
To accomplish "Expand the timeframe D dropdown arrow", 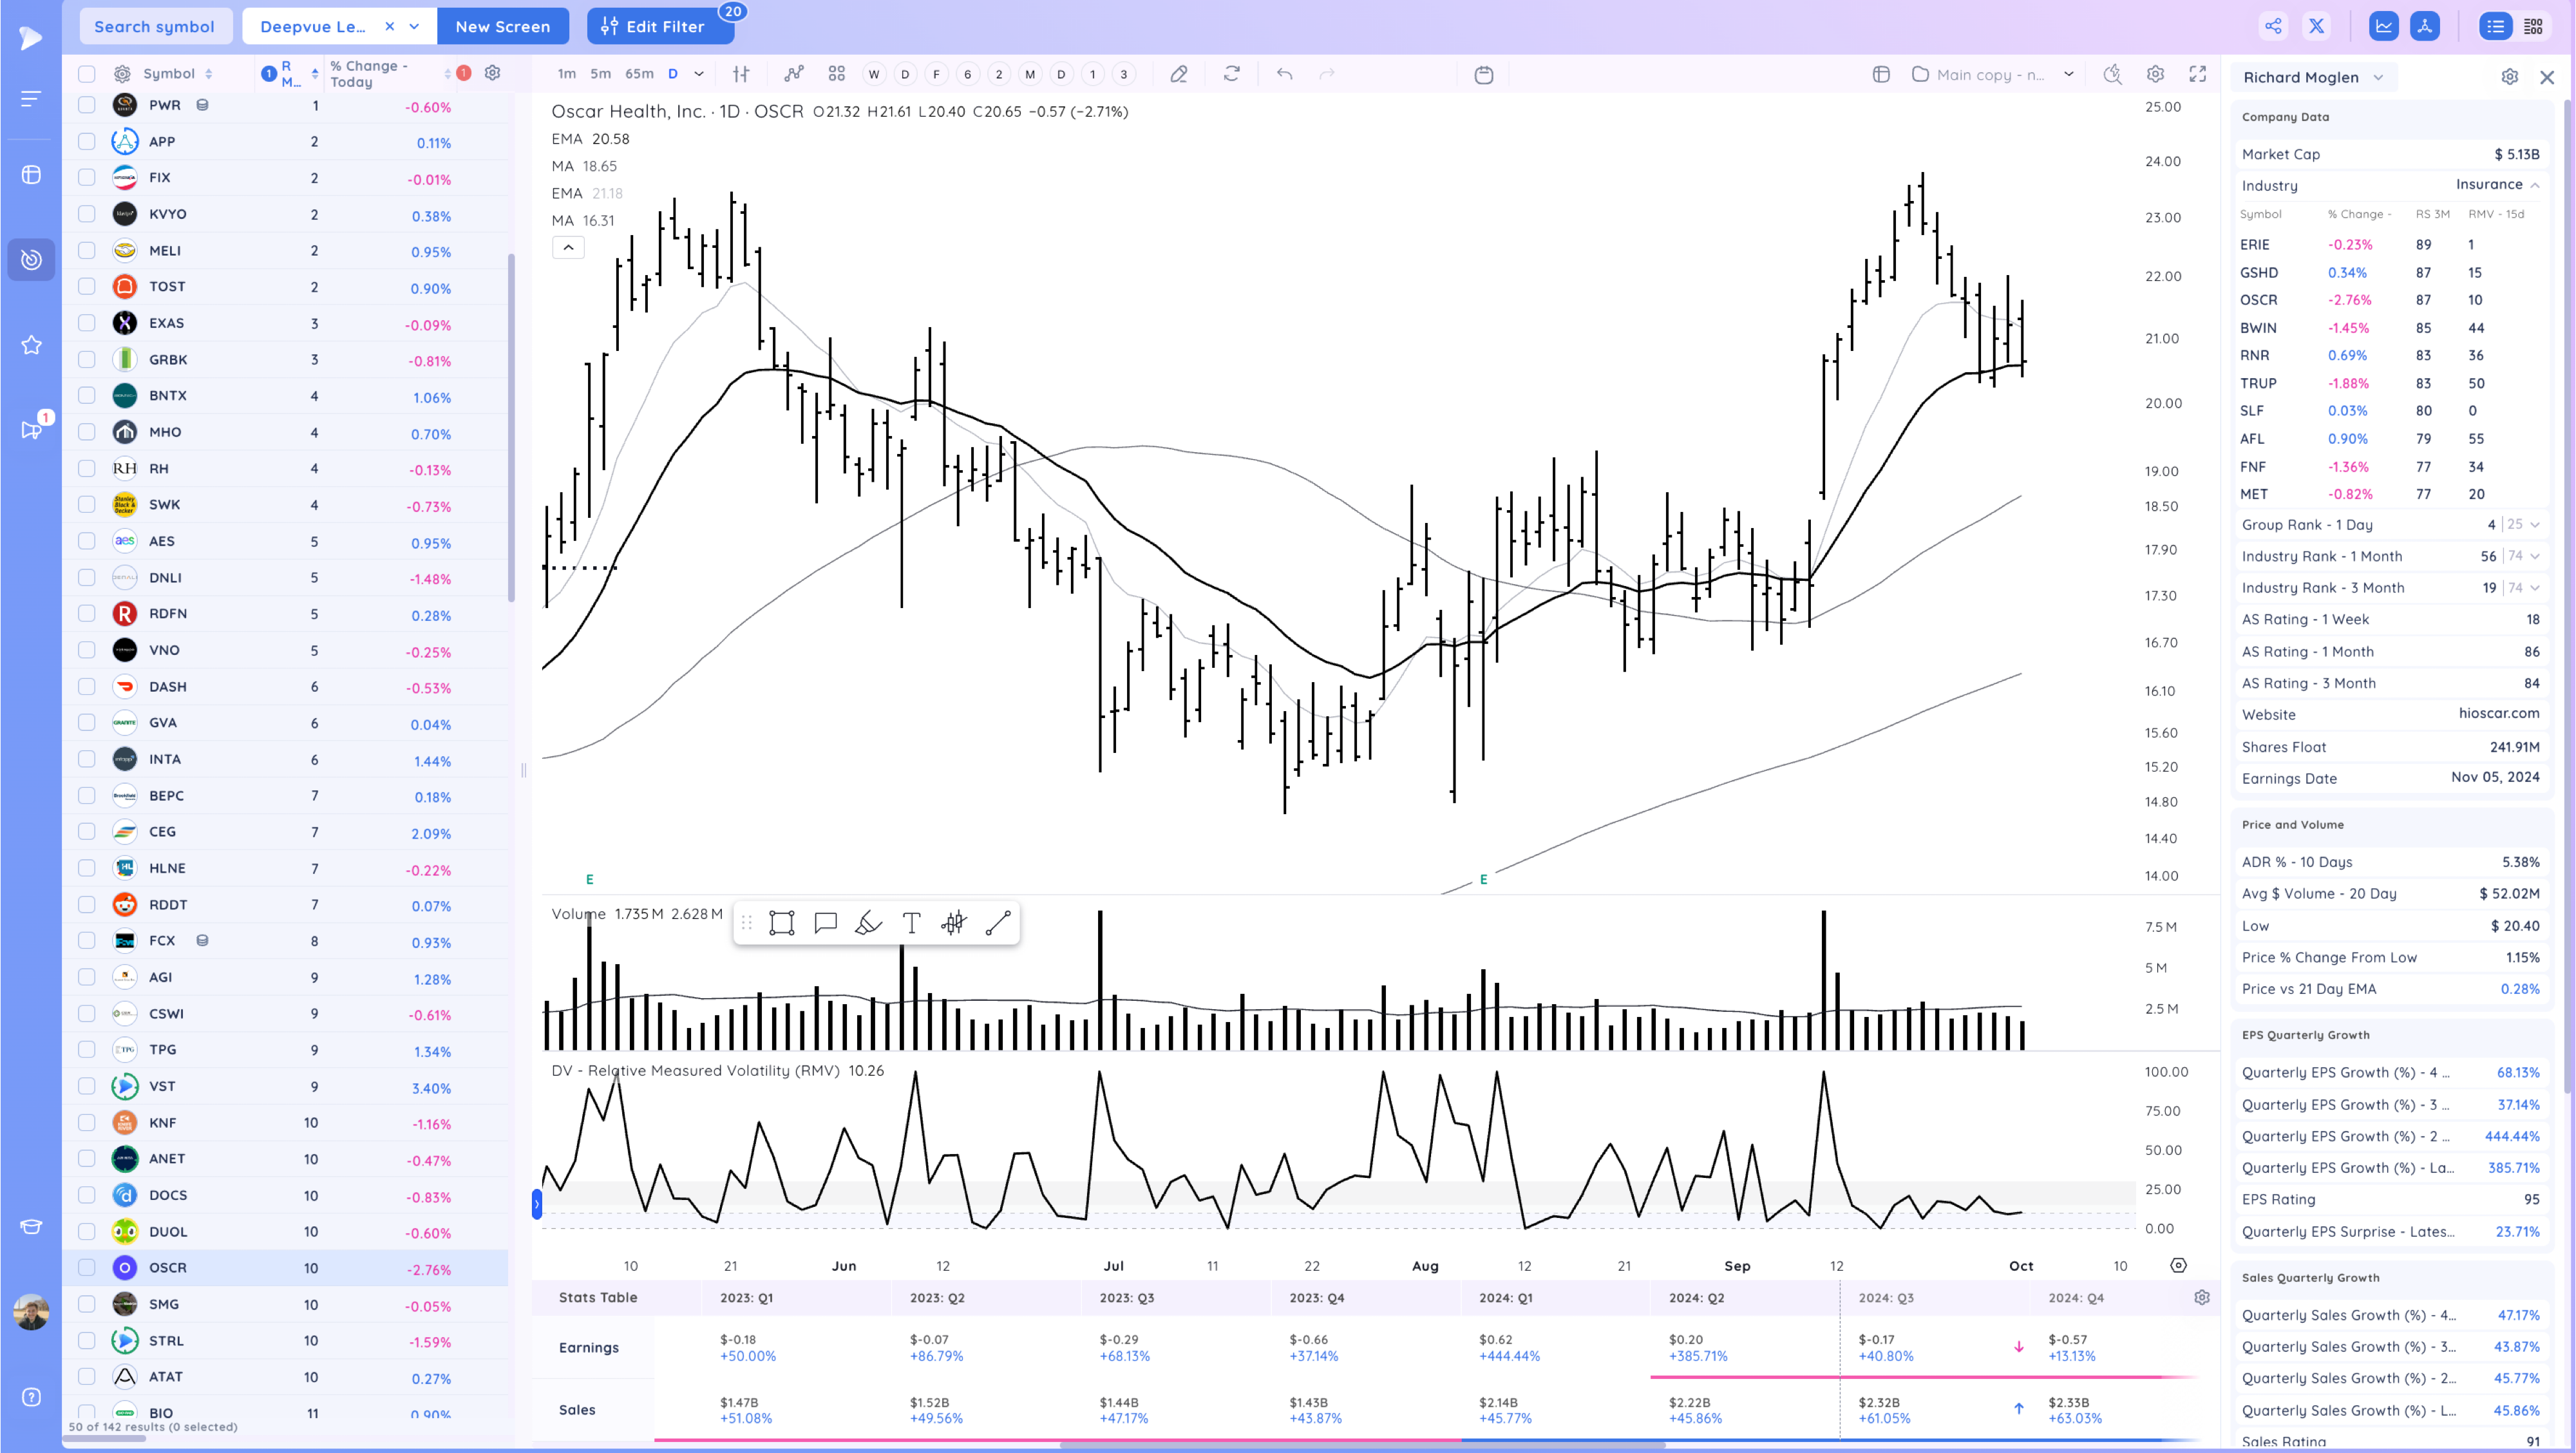I will 699,74.
